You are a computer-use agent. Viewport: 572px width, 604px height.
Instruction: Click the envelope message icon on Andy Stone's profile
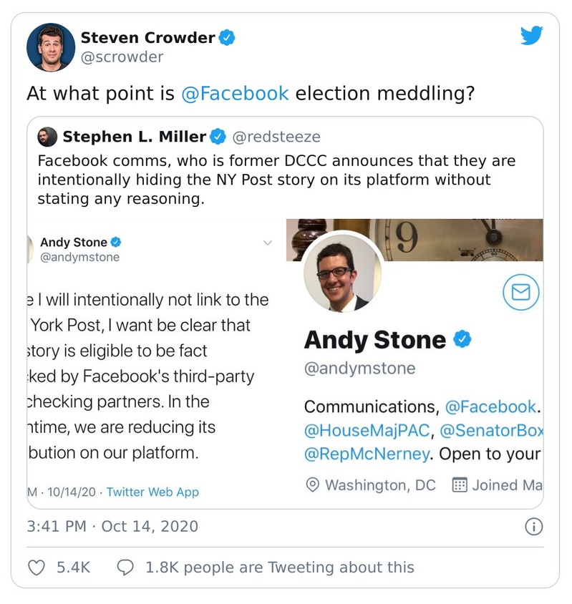[x=520, y=291]
